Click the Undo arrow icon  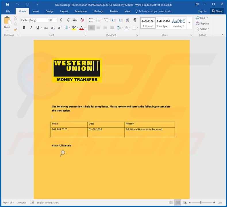17,4
